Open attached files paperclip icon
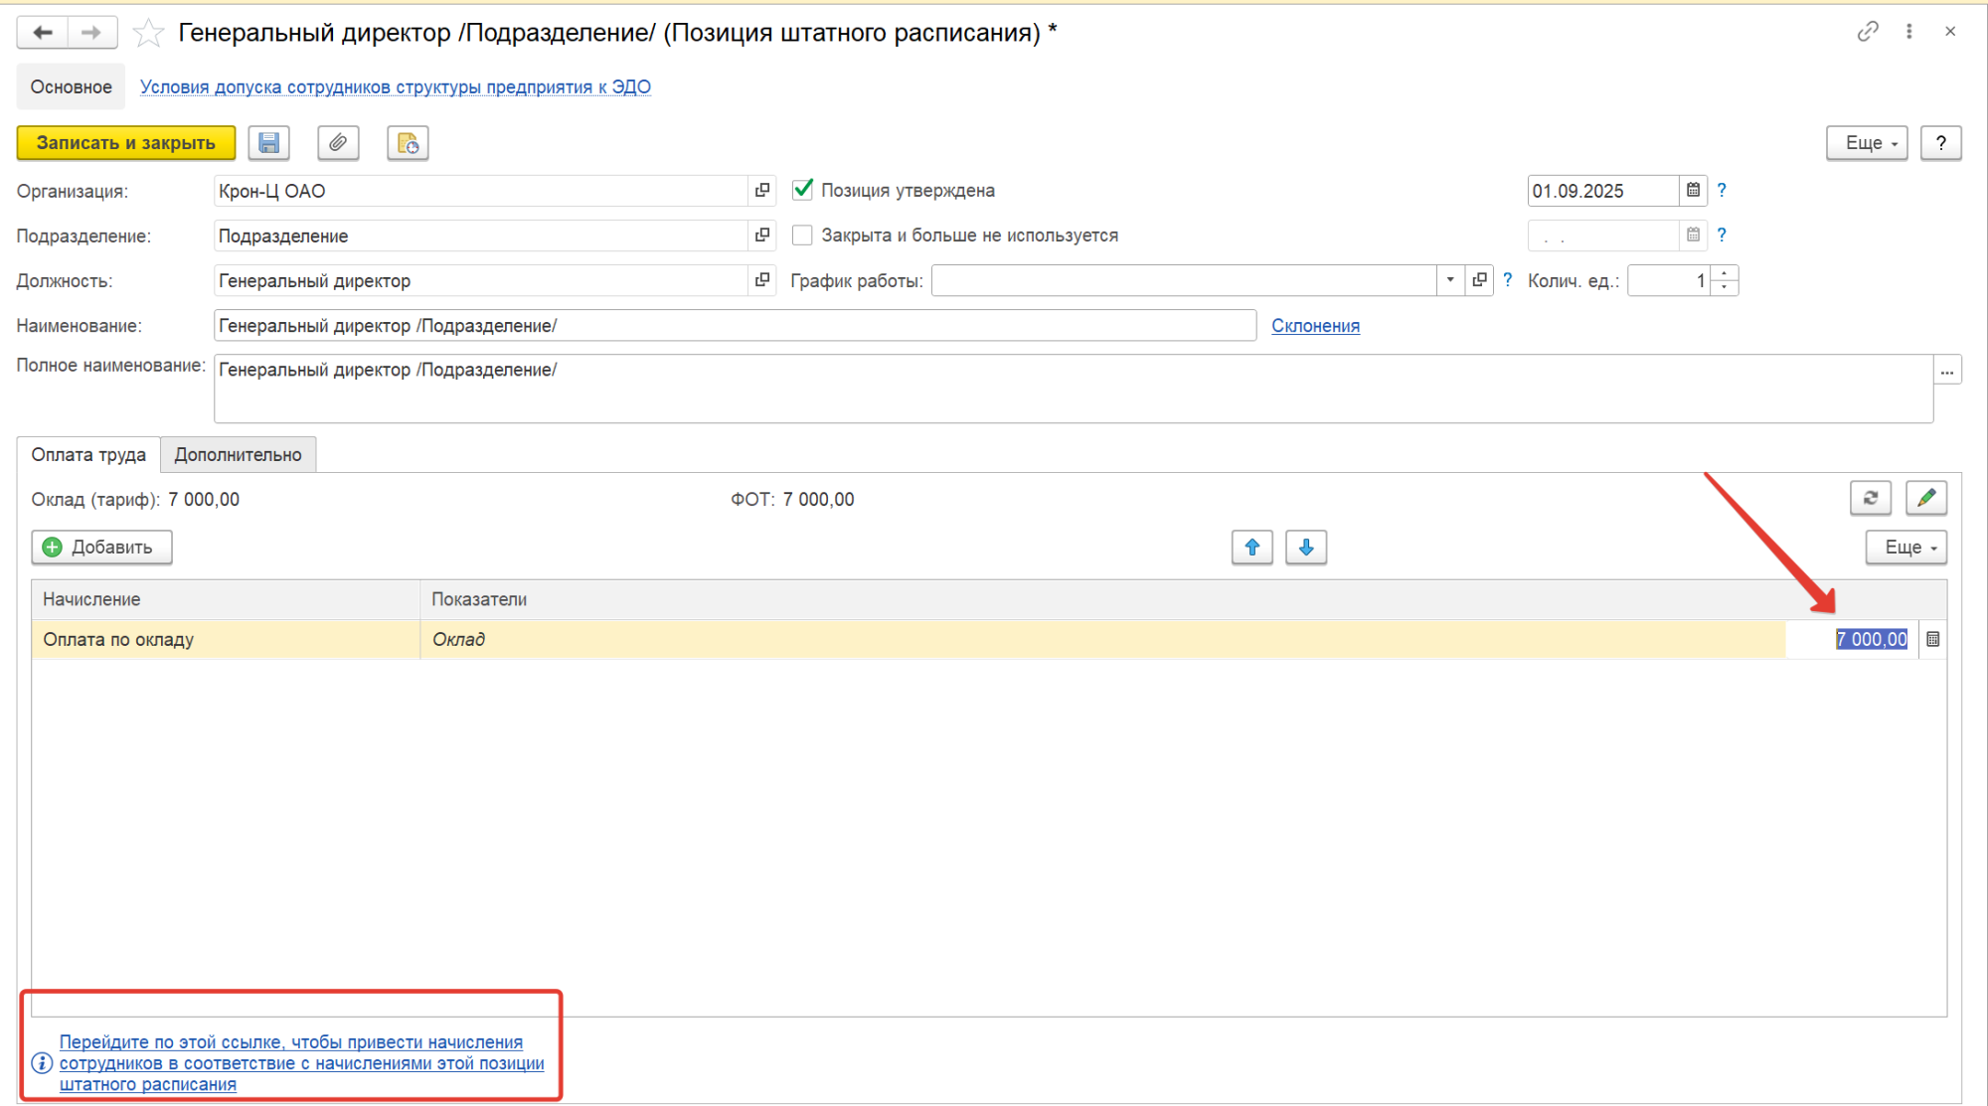Image resolution: width=1988 pixels, height=1106 pixels. [338, 143]
